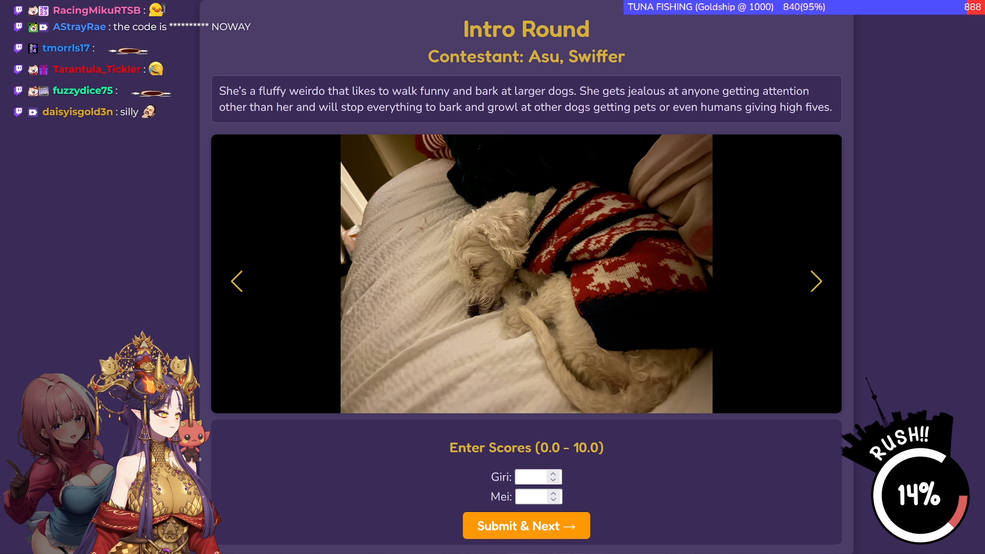Click the Twitch badge beside RacingMikuRTSB
The image size is (985, 554).
18,10
